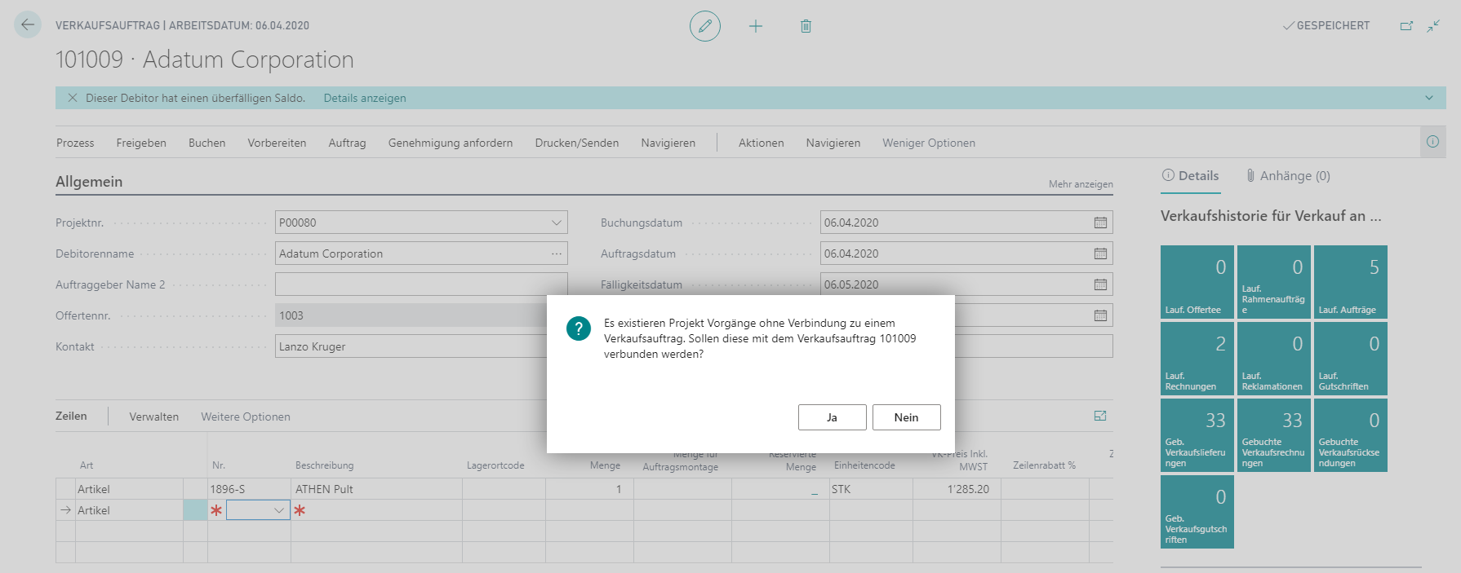Viewport: 1461px width, 573px height.
Task: Open the Lauf. Gutschriften tile
Action: click(x=1351, y=359)
